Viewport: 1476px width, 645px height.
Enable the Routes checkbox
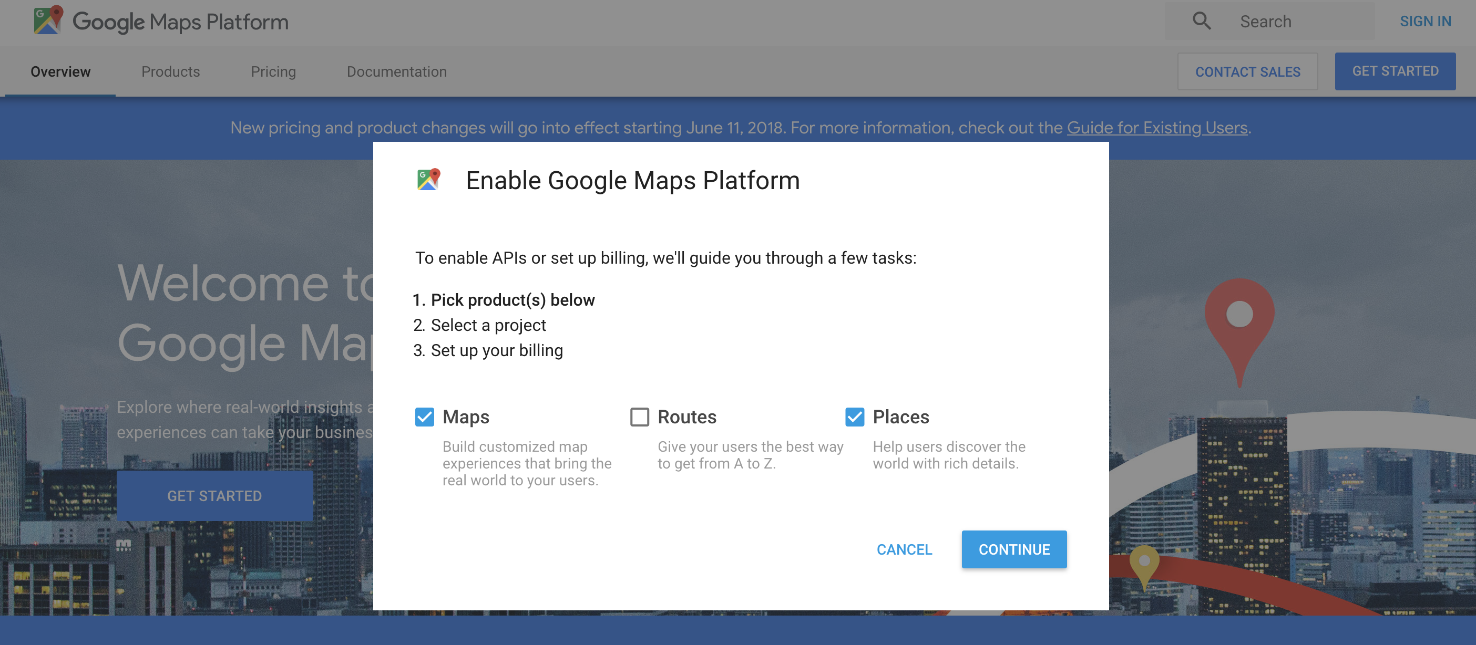[x=640, y=417]
